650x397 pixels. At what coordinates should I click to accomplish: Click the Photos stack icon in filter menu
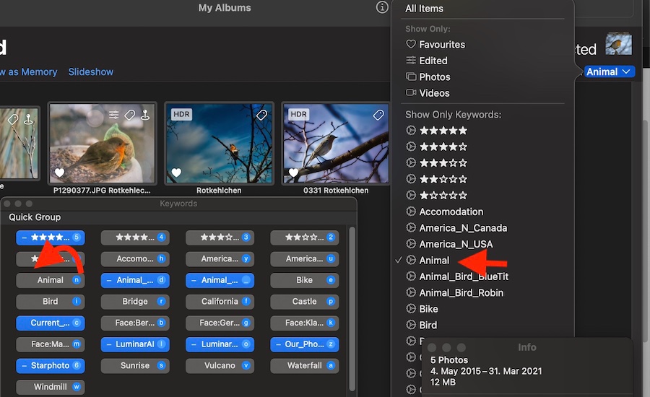click(411, 77)
